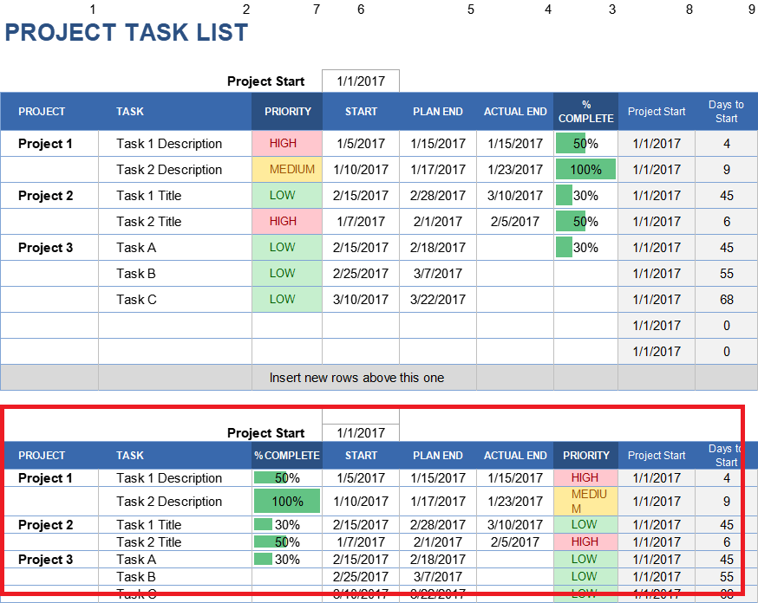Click the 100% progress bar in the upper table
Image resolution: width=758 pixels, height=603 pixels.
click(x=585, y=170)
